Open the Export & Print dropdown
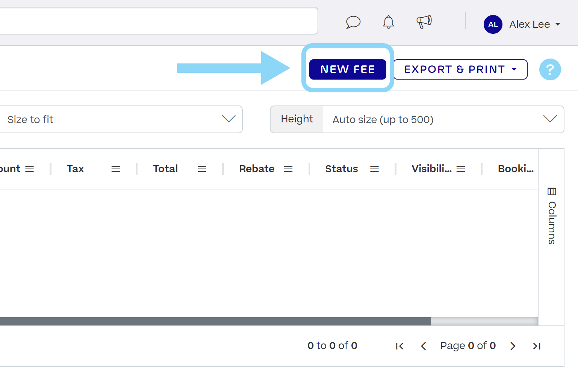 [460, 69]
